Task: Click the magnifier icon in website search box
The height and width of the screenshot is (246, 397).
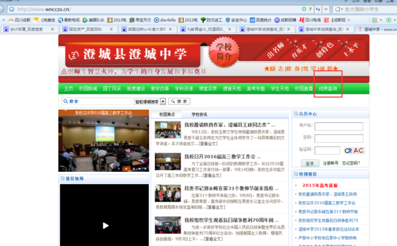Action: [x=66, y=101]
